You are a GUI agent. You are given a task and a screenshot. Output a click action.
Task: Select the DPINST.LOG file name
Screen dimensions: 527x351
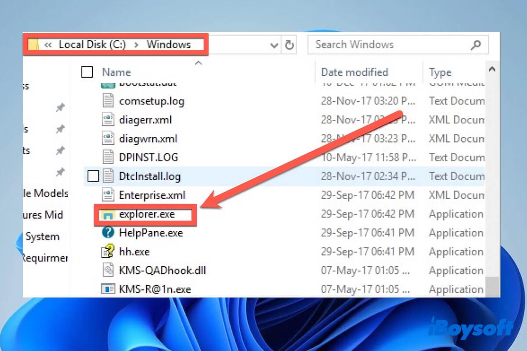[x=148, y=158]
